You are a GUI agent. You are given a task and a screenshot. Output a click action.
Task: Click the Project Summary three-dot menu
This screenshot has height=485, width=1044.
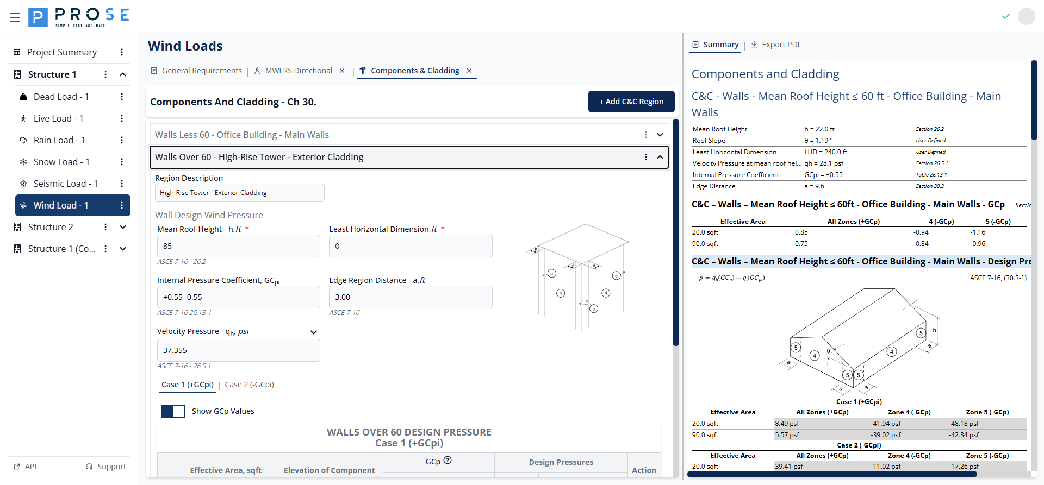(x=122, y=52)
